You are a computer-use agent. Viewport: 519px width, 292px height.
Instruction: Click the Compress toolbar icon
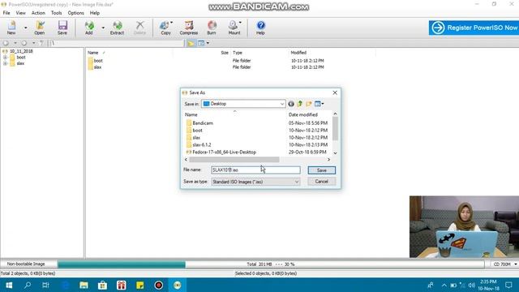pos(189,28)
